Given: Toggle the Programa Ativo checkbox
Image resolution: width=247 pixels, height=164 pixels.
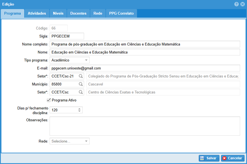Looking at the screenshot, I should (x=49, y=100).
